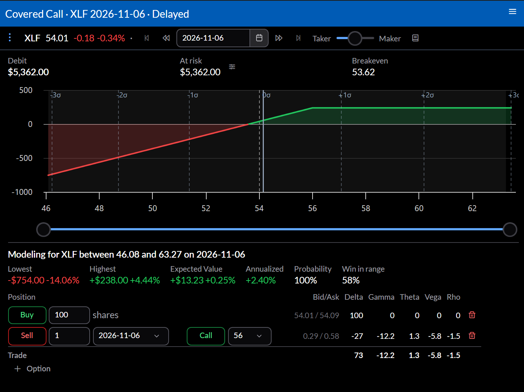
Task: Click the Maker label
Action: 390,39
